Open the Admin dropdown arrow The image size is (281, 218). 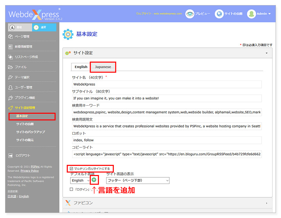pyautogui.click(x=269, y=14)
